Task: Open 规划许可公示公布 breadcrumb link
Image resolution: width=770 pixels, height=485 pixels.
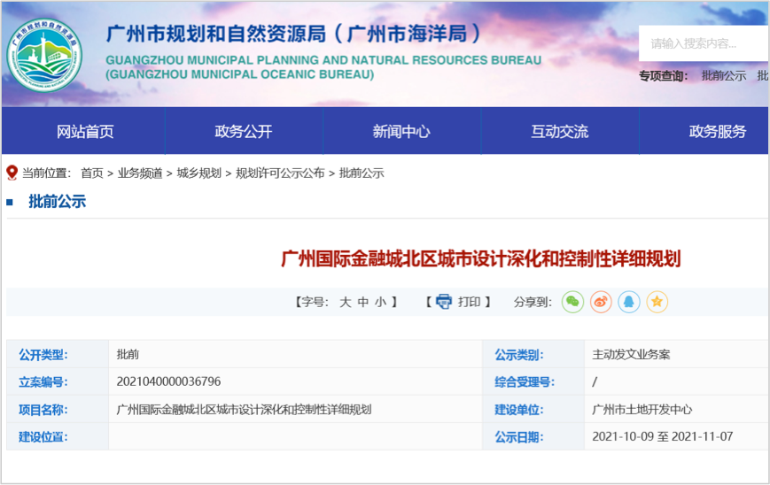Action: [280, 173]
